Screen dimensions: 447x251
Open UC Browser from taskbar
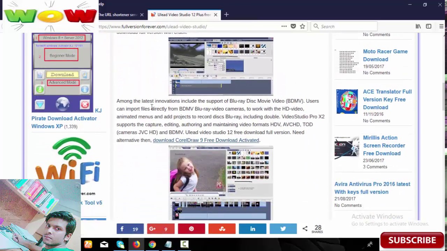(88, 245)
